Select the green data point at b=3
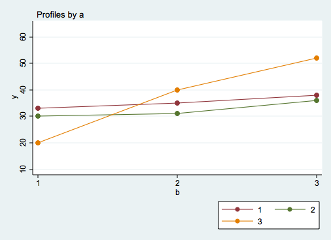 point(317,100)
